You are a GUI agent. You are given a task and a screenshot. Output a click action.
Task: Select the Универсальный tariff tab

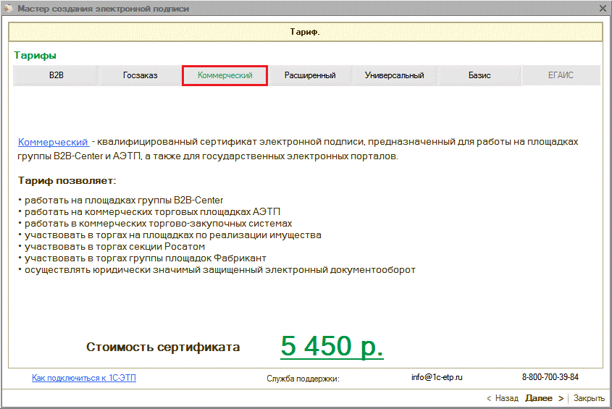394,75
